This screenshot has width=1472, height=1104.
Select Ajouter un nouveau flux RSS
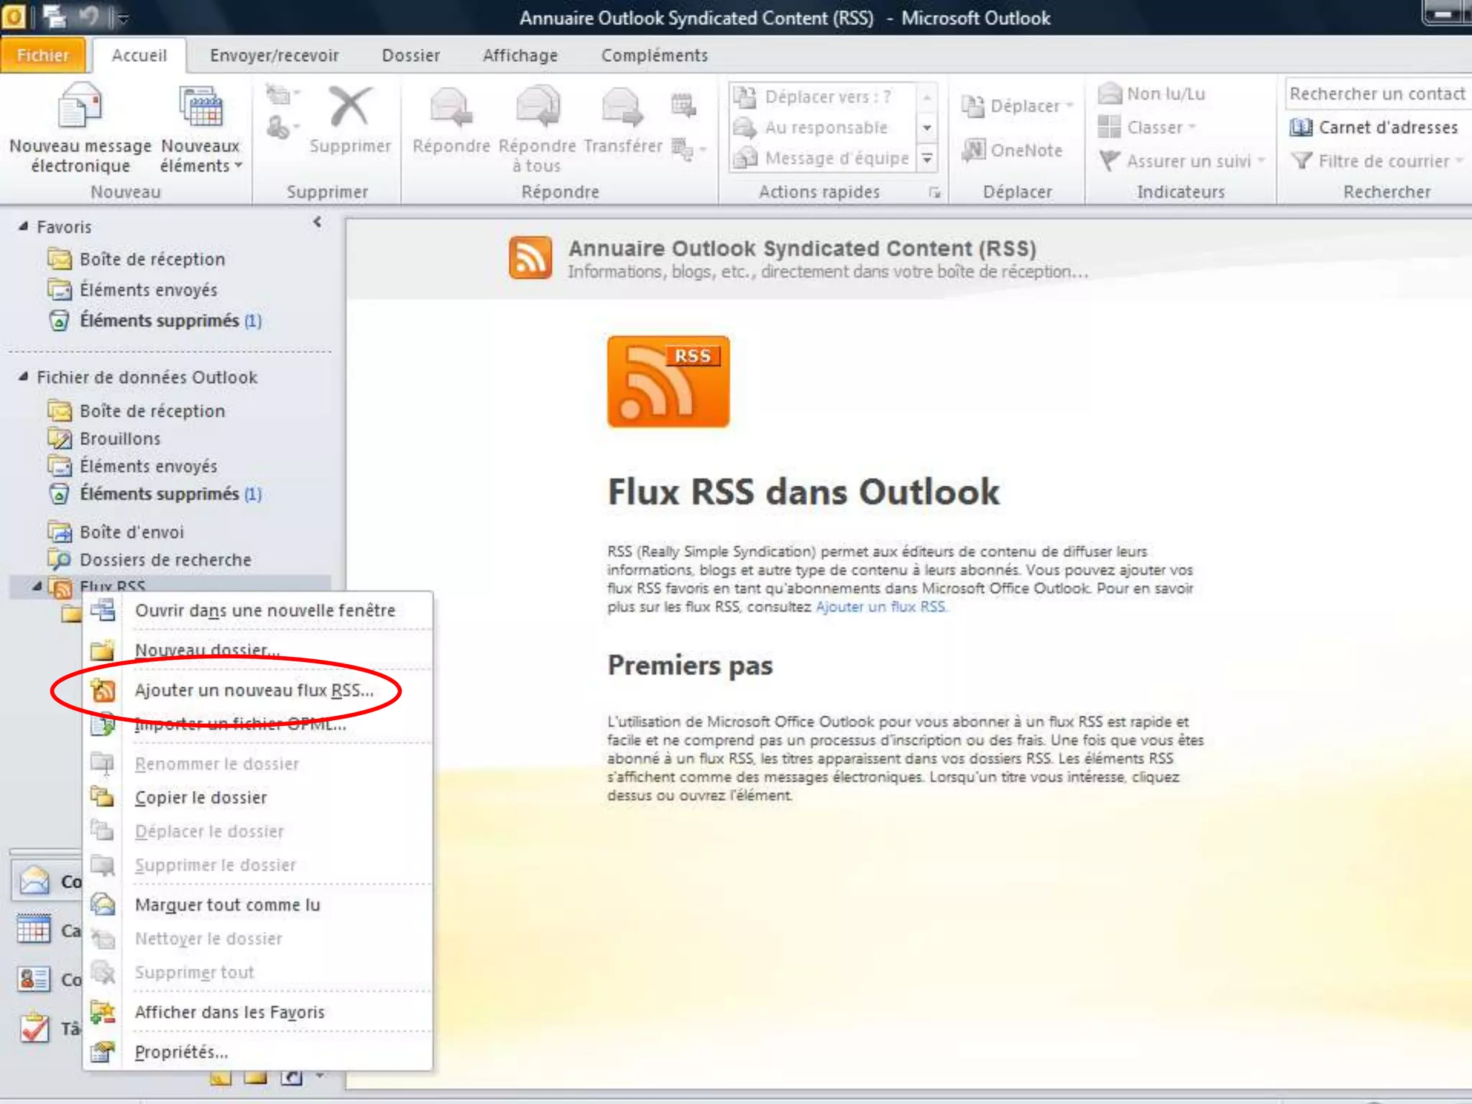click(254, 690)
